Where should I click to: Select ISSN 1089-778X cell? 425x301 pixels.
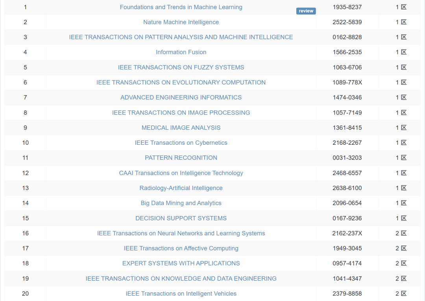[347, 82]
